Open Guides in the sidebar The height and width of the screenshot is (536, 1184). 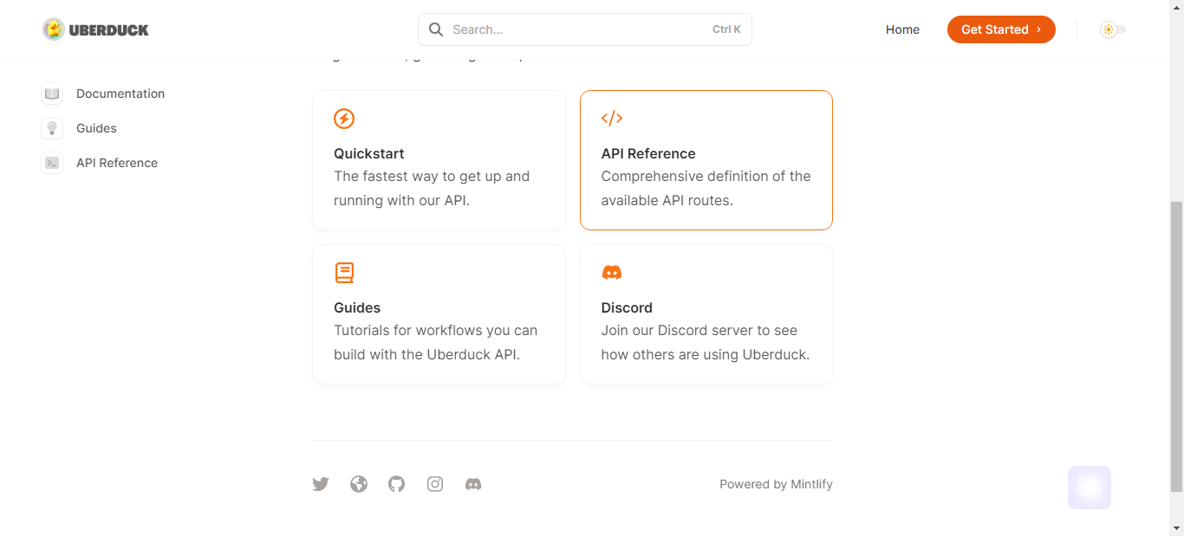click(x=96, y=128)
